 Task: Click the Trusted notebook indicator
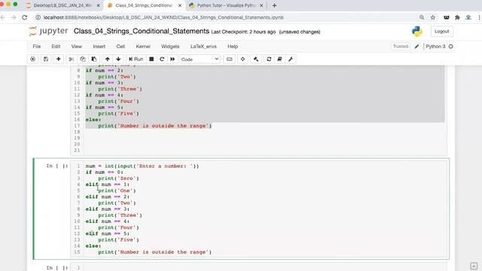point(400,47)
